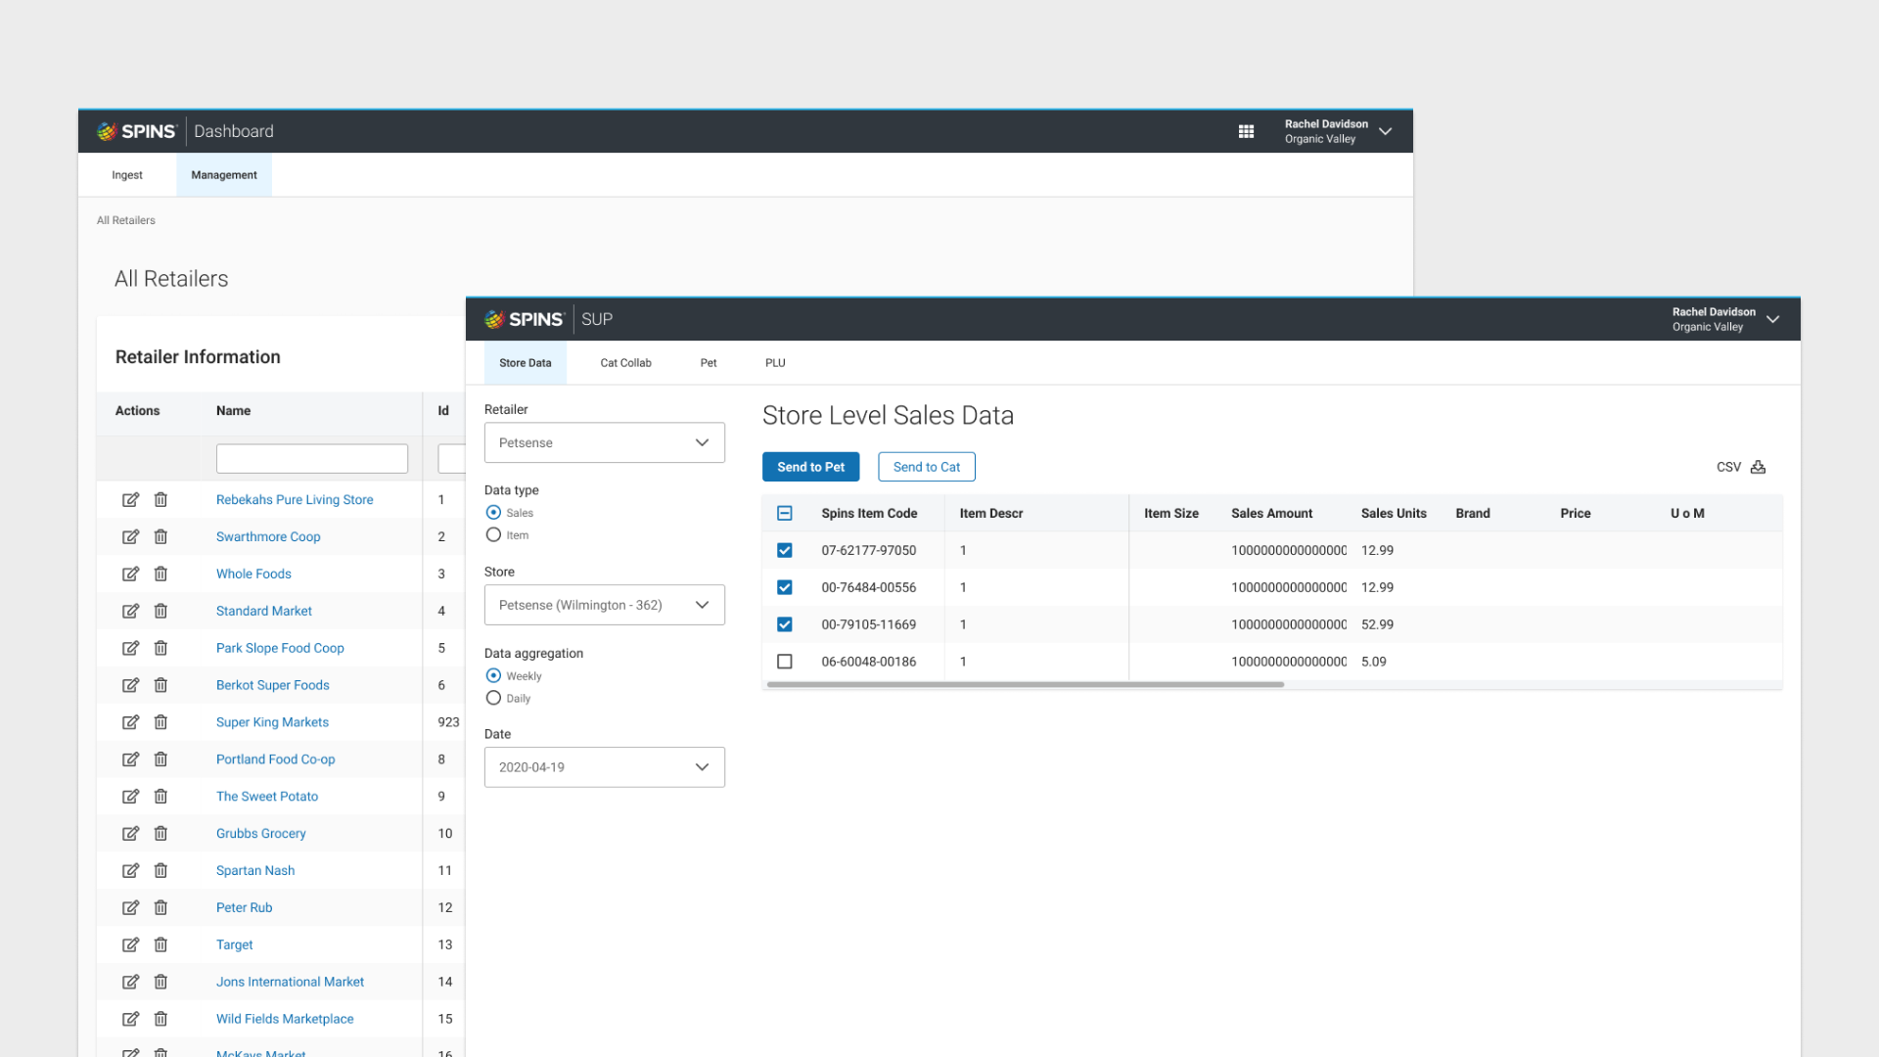Switch to the Pet tab
Image resolution: width=1879 pixels, height=1057 pixels.
(x=709, y=363)
